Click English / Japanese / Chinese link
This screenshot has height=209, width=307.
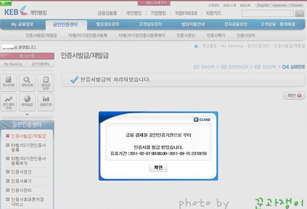click(280, 5)
